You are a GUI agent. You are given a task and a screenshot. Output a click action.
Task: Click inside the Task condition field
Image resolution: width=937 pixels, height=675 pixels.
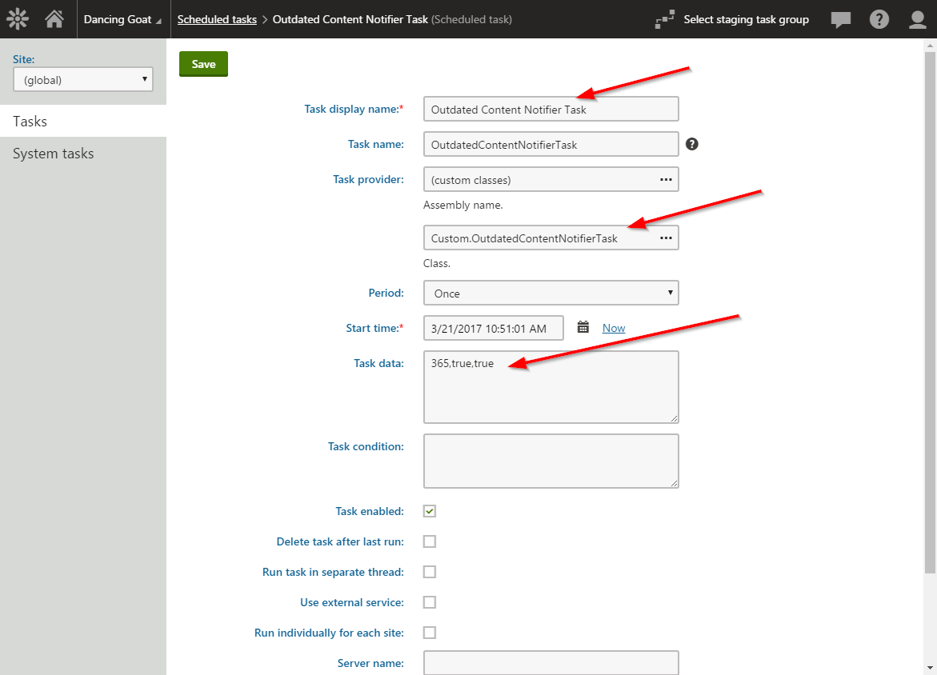click(x=551, y=461)
